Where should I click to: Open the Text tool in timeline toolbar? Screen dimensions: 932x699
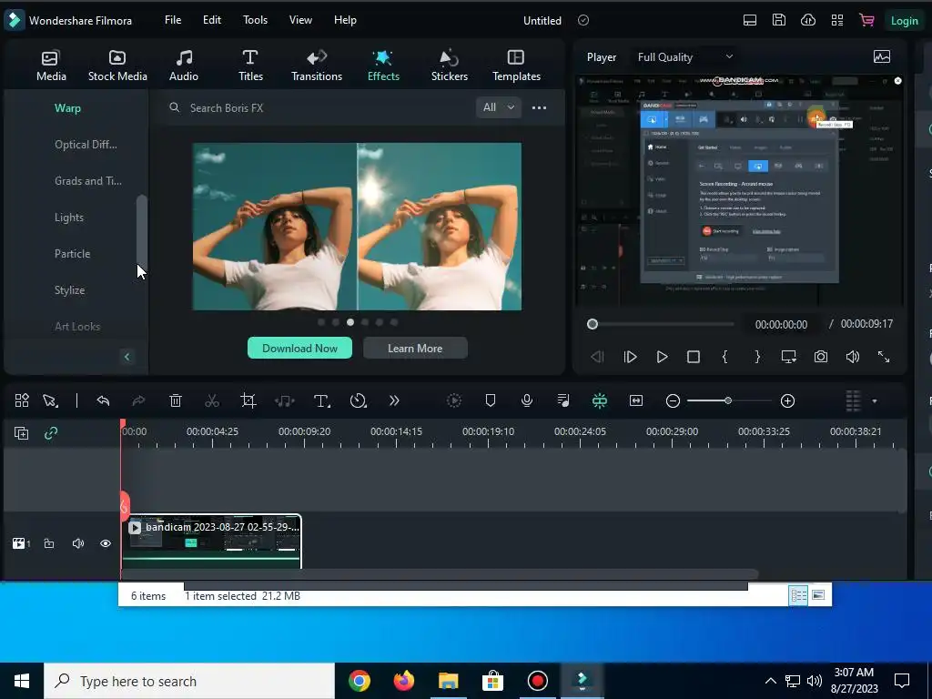(321, 400)
